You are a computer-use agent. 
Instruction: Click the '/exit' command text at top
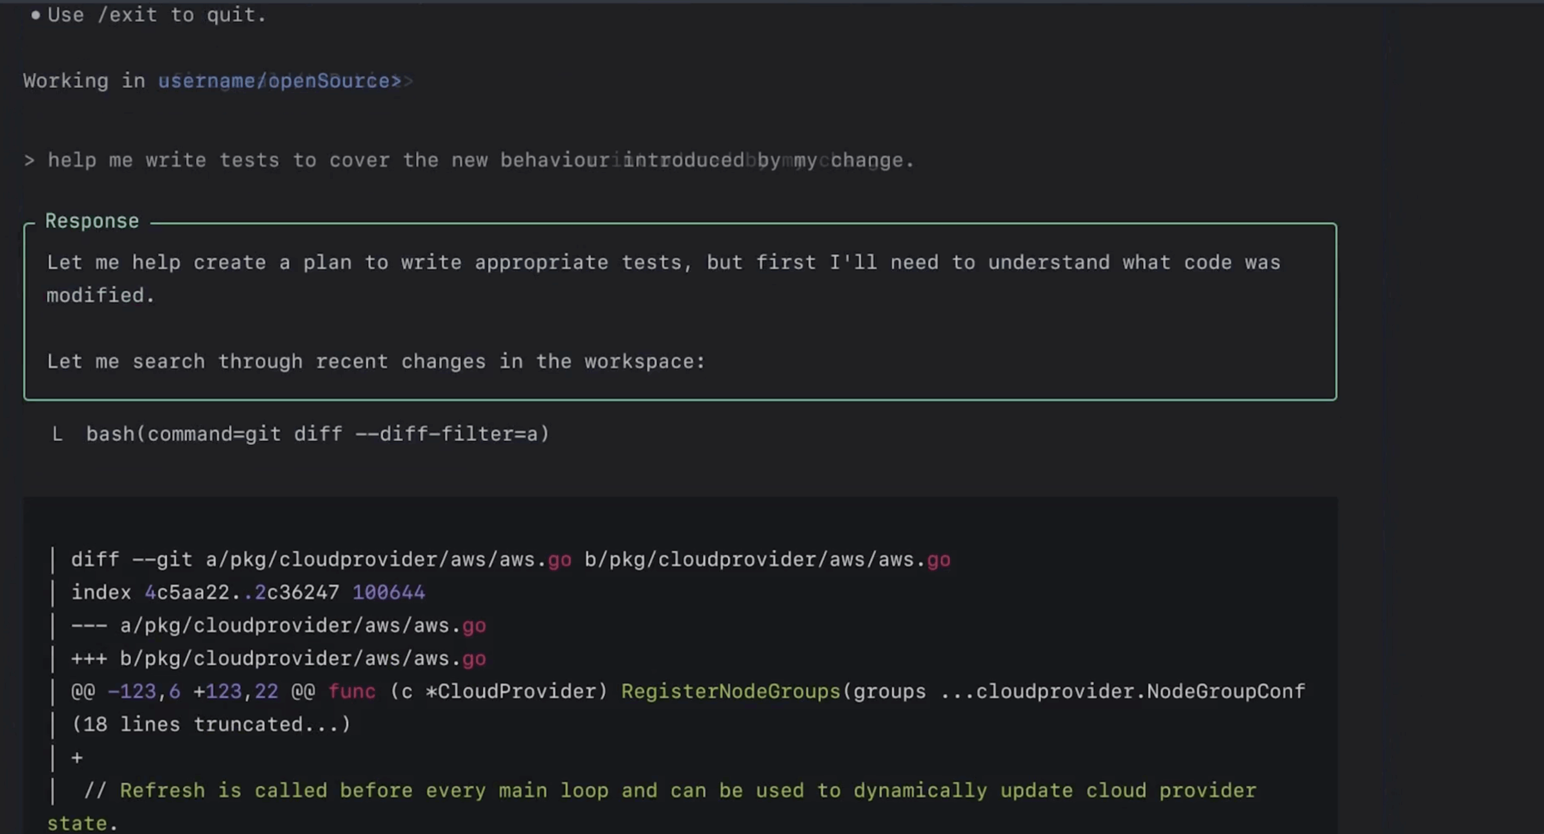coord(127,15)
